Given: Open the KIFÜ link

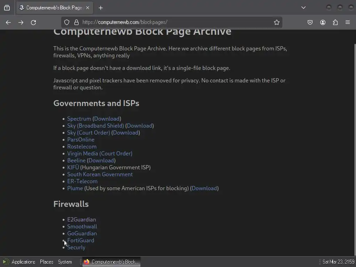Looking at the screenshot, I should [x=73, y=168].
